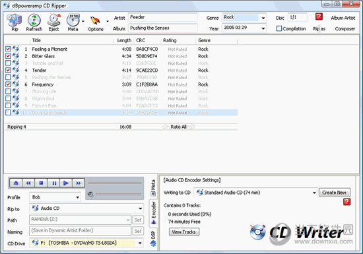This screenshot has width=363, height=254.
Task: Eject the CD from the drive
Action: pyautogui.click(x=53, y=22)
